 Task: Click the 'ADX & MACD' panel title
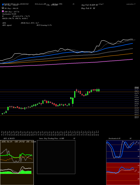[9, 138]
